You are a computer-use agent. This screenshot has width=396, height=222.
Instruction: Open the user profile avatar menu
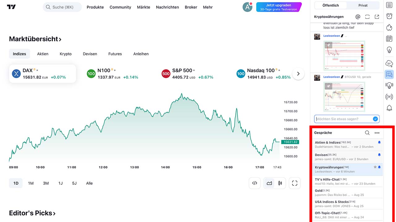247,7
